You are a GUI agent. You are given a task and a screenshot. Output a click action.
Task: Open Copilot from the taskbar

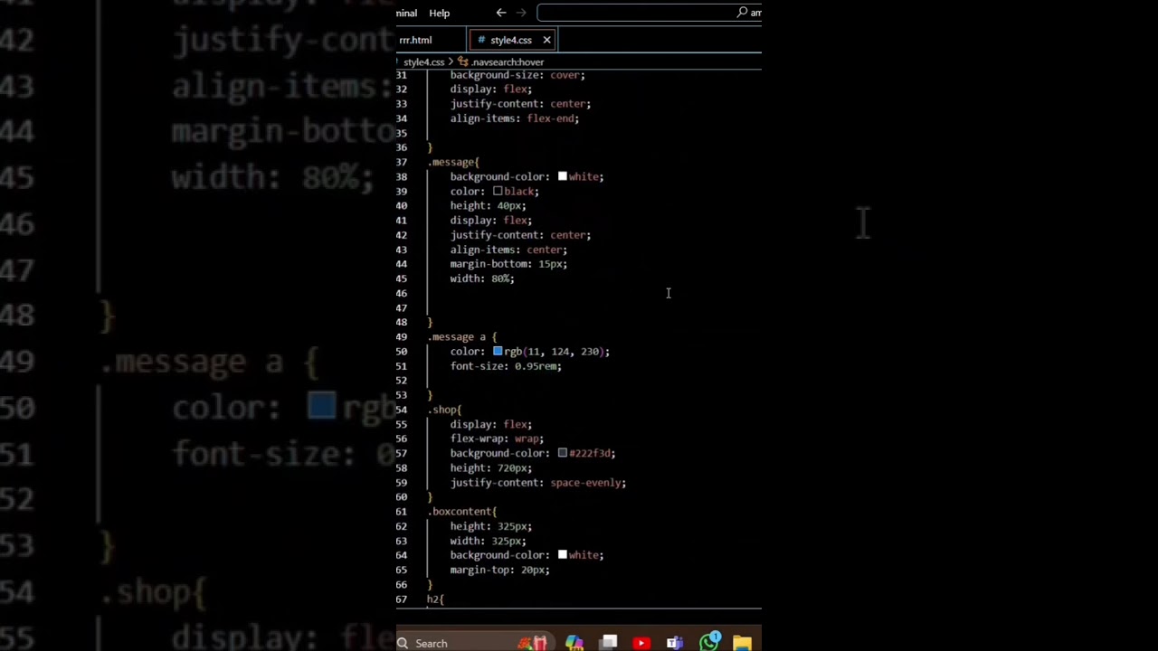pyautogui.click(x=574, y=643)
